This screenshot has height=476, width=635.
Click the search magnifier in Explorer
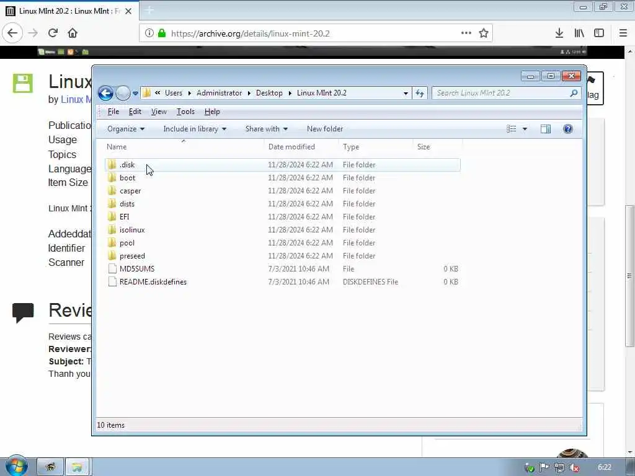click(574, 93)
